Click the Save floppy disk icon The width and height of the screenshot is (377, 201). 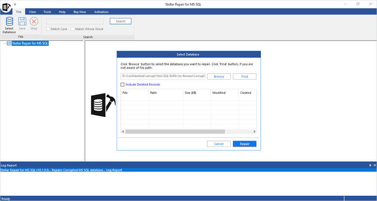22,22
